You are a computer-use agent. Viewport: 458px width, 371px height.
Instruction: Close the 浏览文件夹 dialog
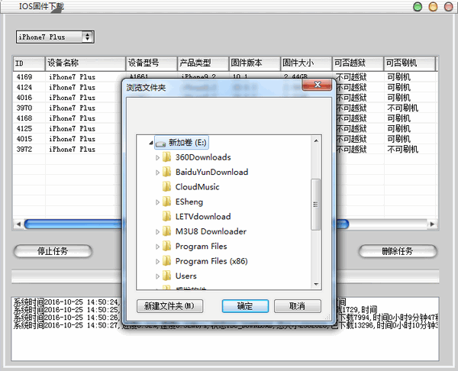pos(317,85)
